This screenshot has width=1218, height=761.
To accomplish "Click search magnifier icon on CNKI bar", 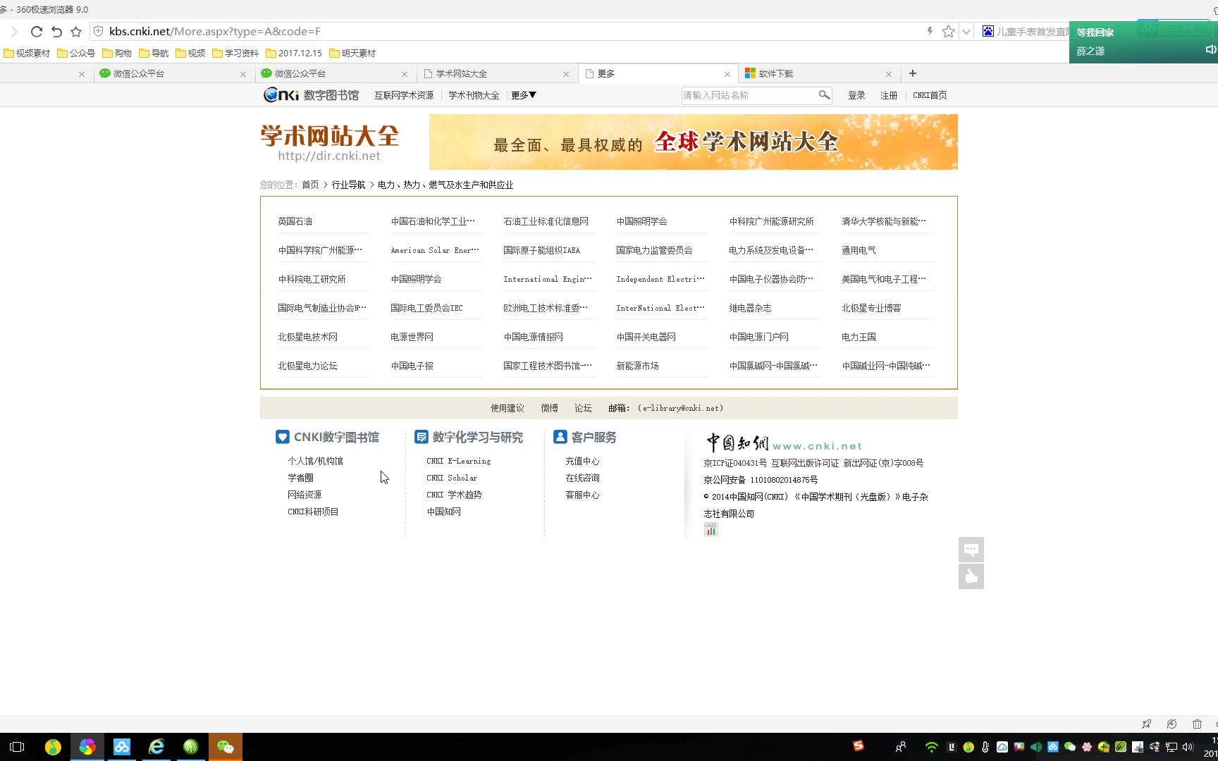I will [x=824, y=95].
